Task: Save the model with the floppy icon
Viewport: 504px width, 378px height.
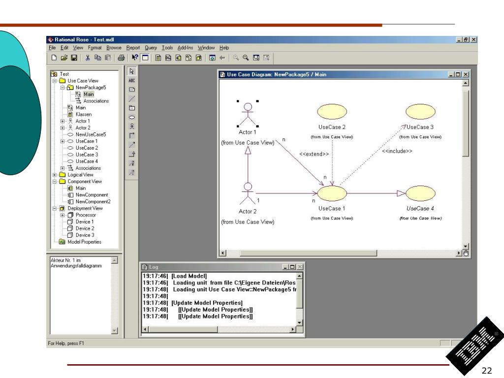Action: 74,58
